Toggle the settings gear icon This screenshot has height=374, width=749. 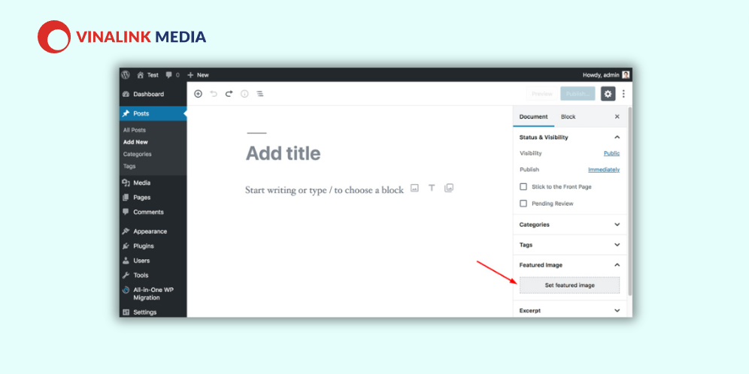click(x=608, y=94)
